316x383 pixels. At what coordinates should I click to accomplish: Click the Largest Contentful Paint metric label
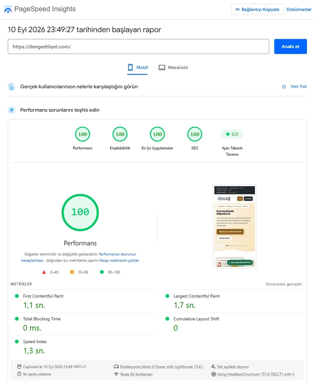(197, 296)
